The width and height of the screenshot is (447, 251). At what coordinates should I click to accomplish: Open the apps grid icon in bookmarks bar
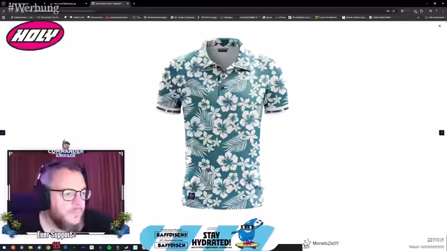click(x=3, y=17)
